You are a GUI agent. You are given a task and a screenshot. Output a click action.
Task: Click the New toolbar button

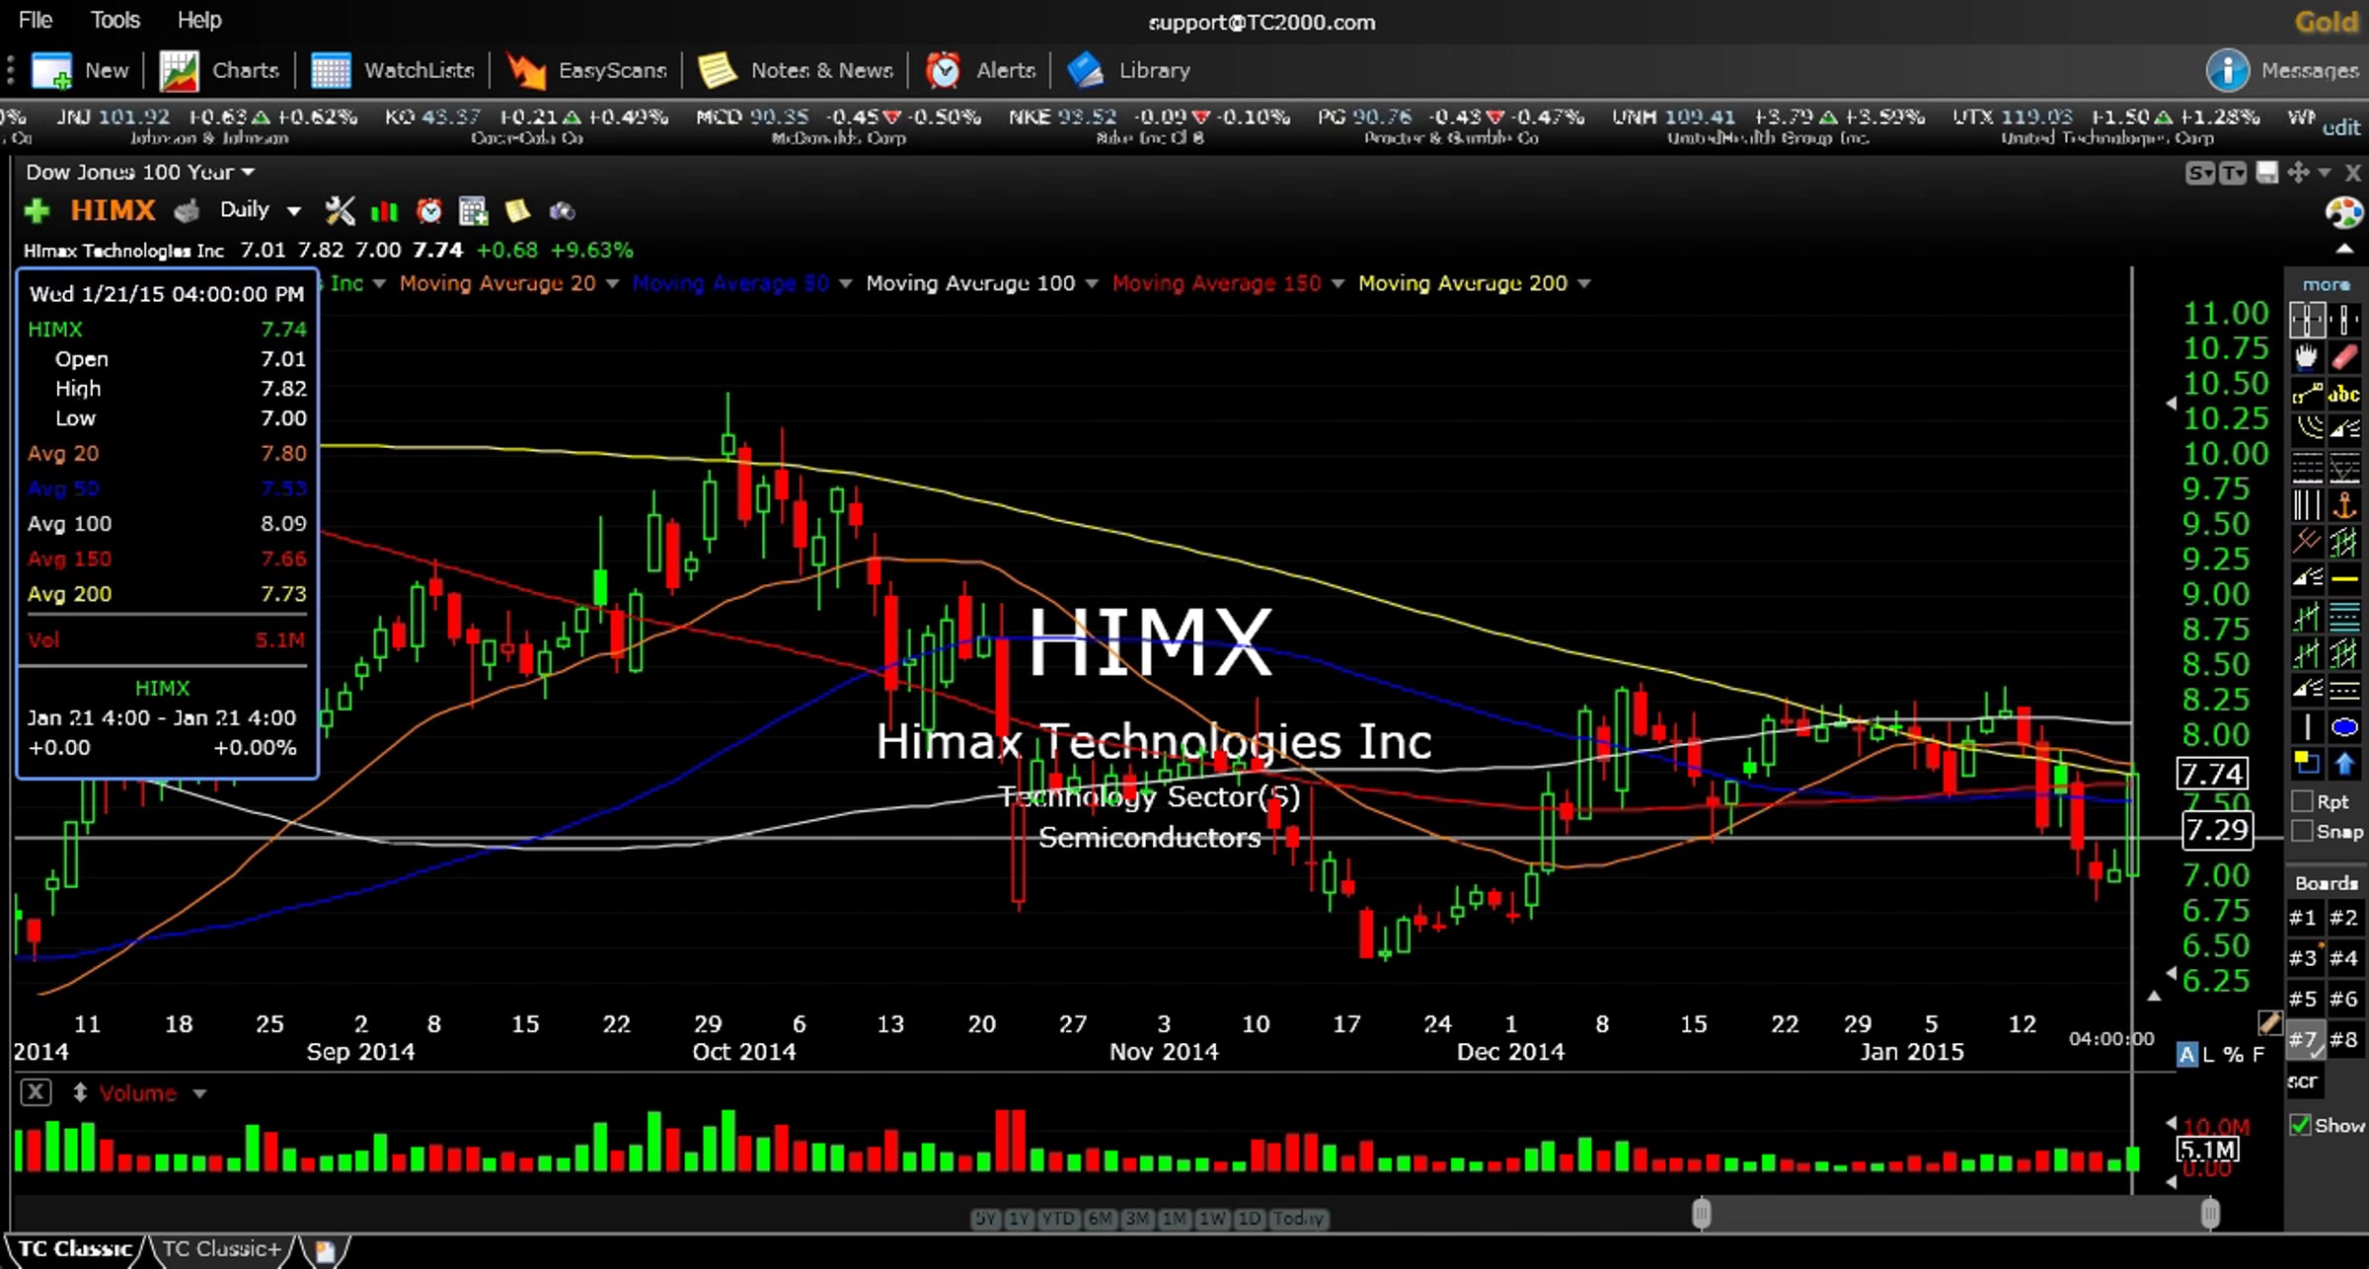[80, 70]
